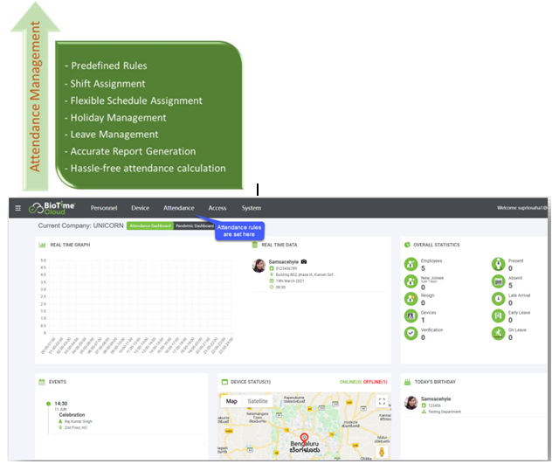Open the System menu
Screen dimensions: 552x464
click(x=252, y=208)
